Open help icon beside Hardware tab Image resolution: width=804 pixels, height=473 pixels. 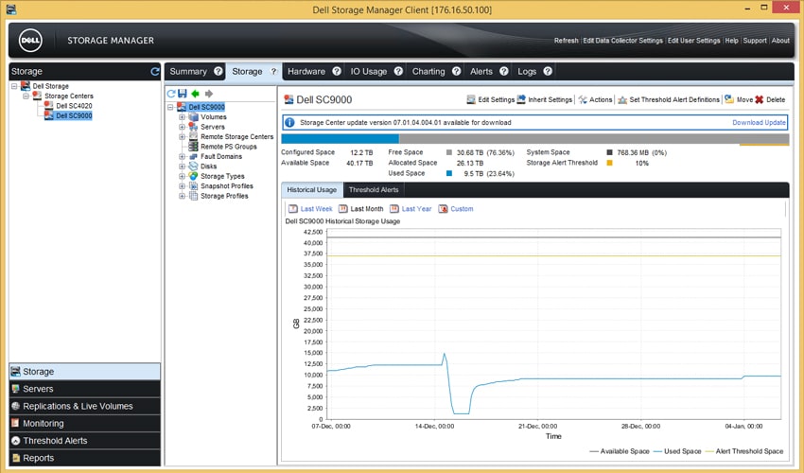point(337,71)
